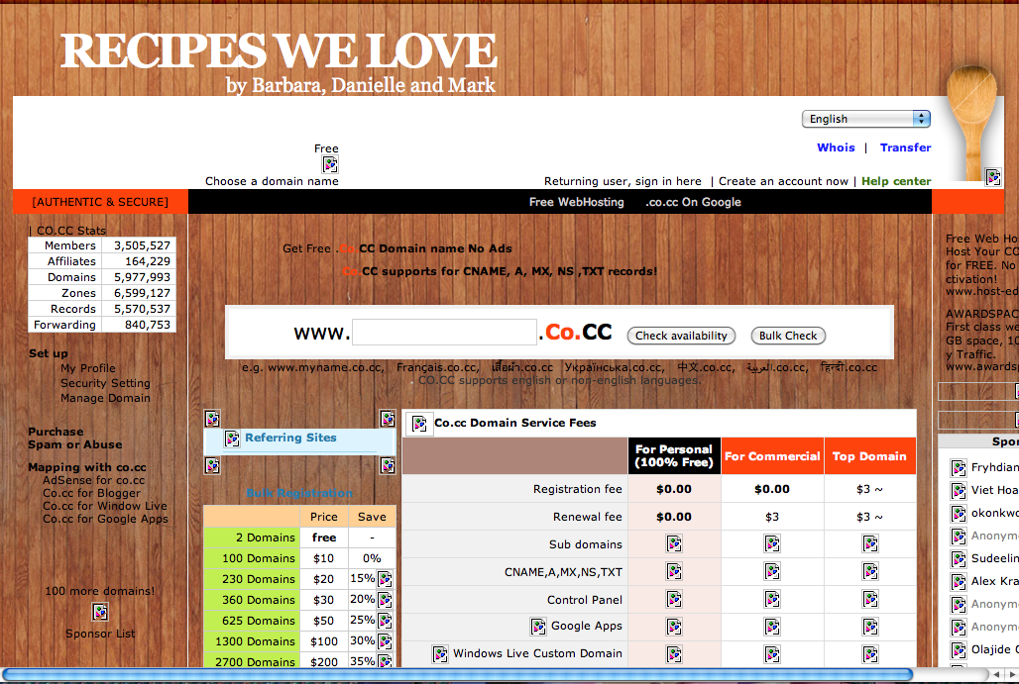The width and height of the screenshot is (1019, 684).
Task: Click the Bulk Check button
Action: (788, 336)
